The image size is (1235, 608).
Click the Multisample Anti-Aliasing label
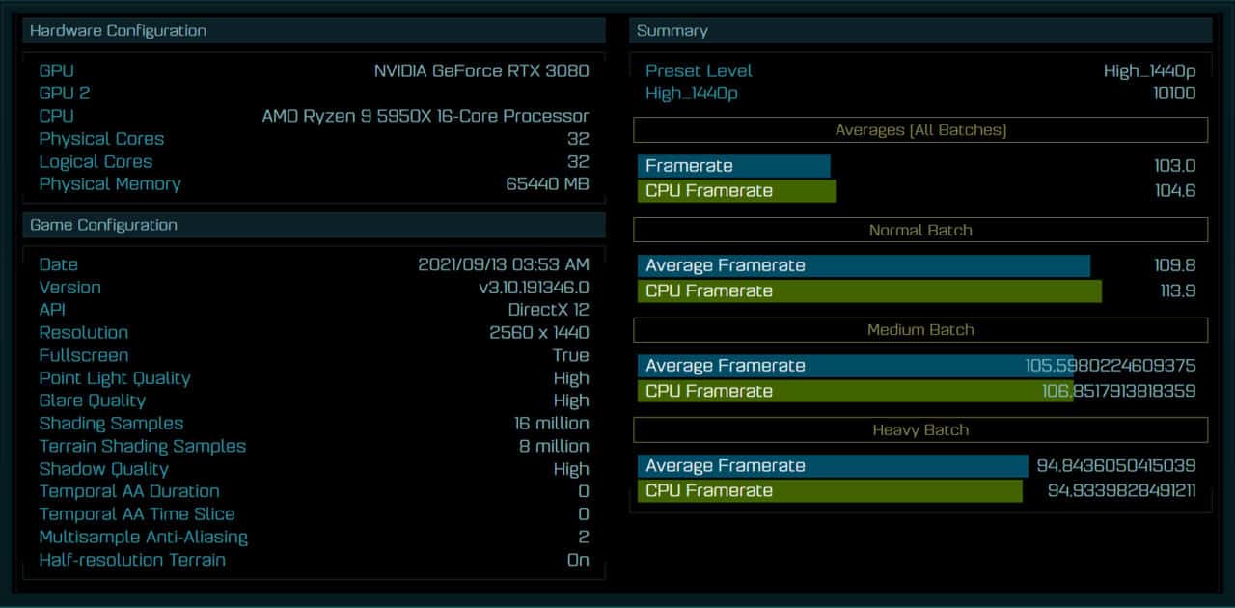[x=143, y=538]
